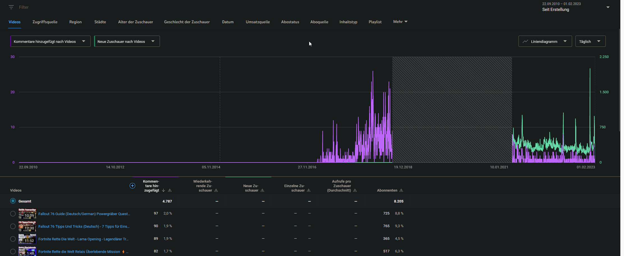Viewport: 624px width, 256px height.
Task: Click the vertical scrollbar on the right
Action: (x=619, y=80)
